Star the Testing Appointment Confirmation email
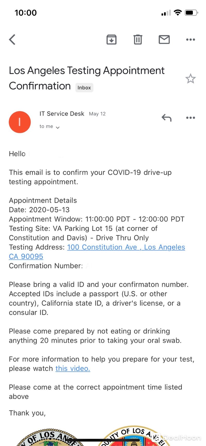The width and height of the screenshot is (206, 446). click(191, 78)
